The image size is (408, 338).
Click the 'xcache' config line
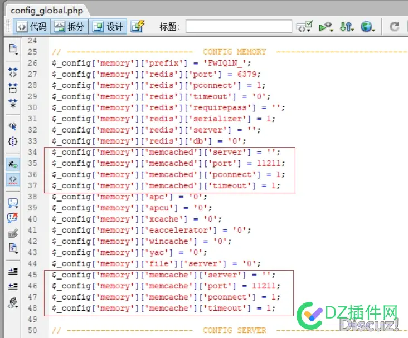click(137, 219)
